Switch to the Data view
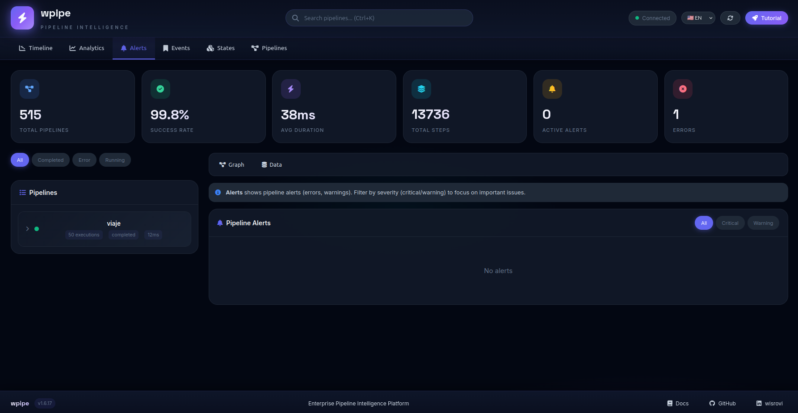The image size is (798, 413). tap(272, 165)
